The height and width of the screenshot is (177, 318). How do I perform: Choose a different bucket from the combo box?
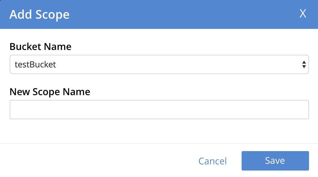click(159, 64)
